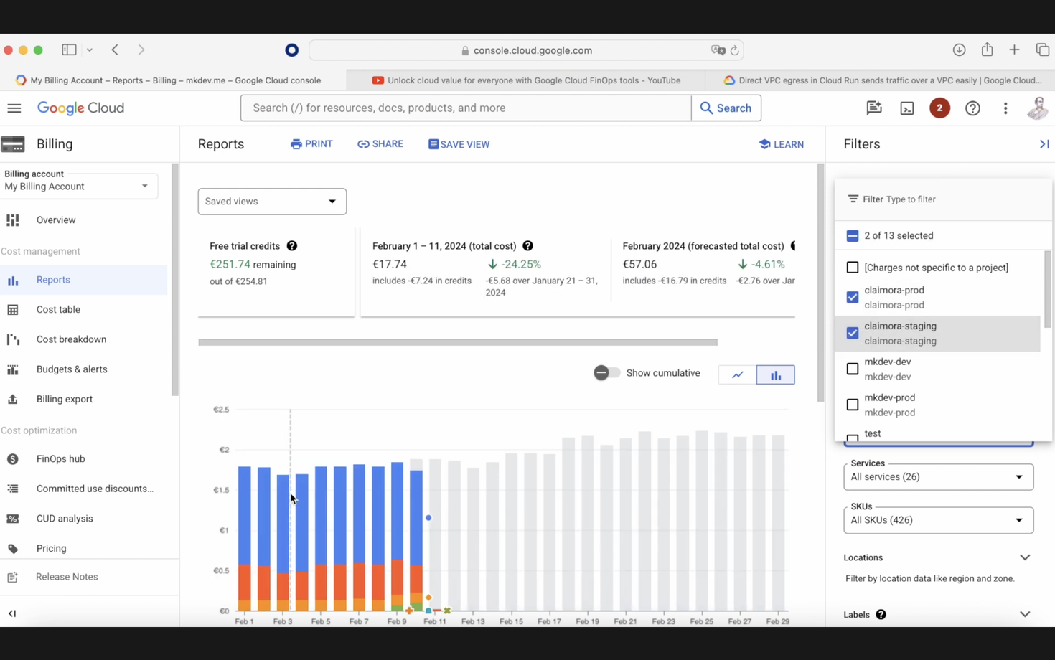Click the translate icon in address bar
This screenshot has width=1055, height=660.
point(718,50)
